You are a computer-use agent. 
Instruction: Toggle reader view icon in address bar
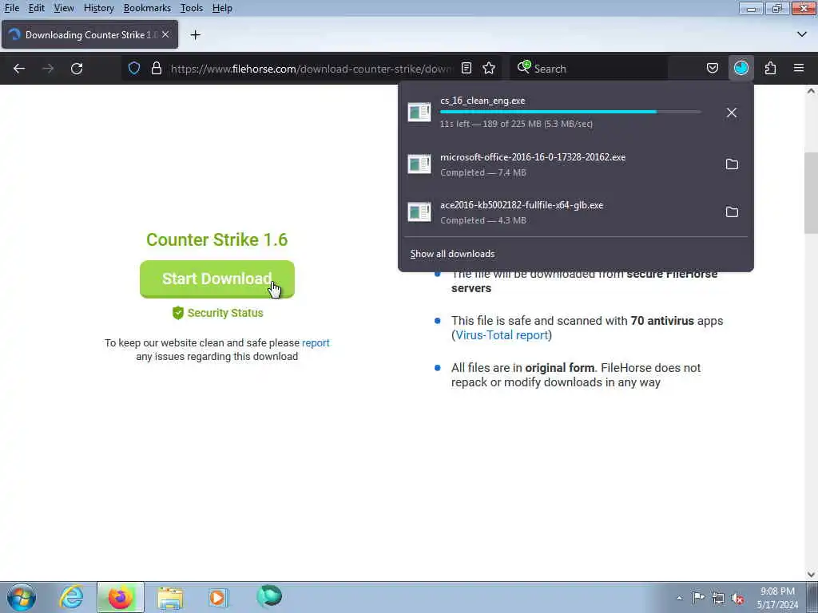467,69
